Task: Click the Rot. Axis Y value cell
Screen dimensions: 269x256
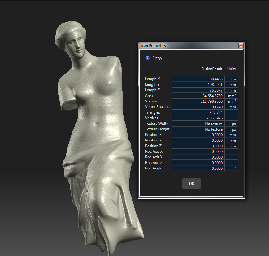Action: point(198,157)
